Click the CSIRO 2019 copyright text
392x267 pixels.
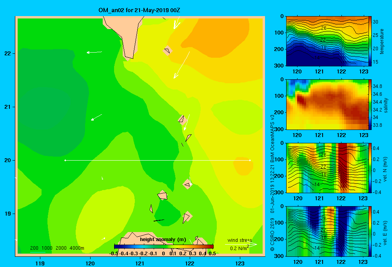pos(272,234)
